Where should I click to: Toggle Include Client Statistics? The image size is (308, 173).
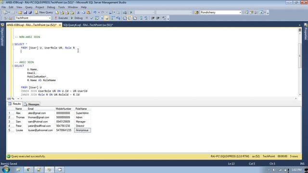[118, 18]
